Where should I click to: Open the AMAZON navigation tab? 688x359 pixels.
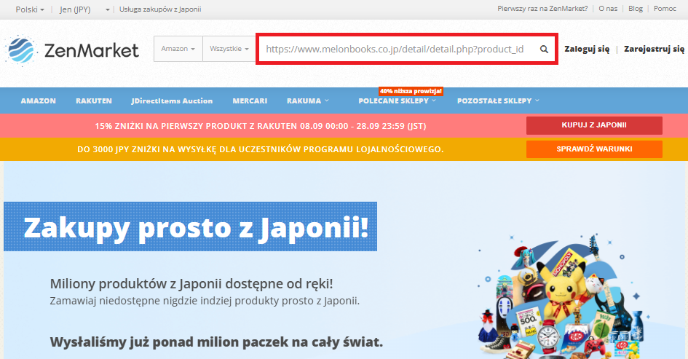coord(38,101)
